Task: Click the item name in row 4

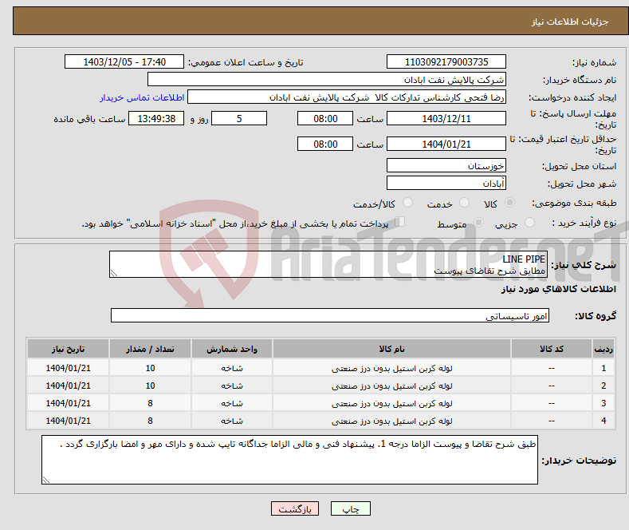Action: (x=391, y=421)
